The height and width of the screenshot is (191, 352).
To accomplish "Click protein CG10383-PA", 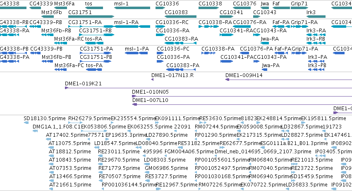I will pos(183,65).
